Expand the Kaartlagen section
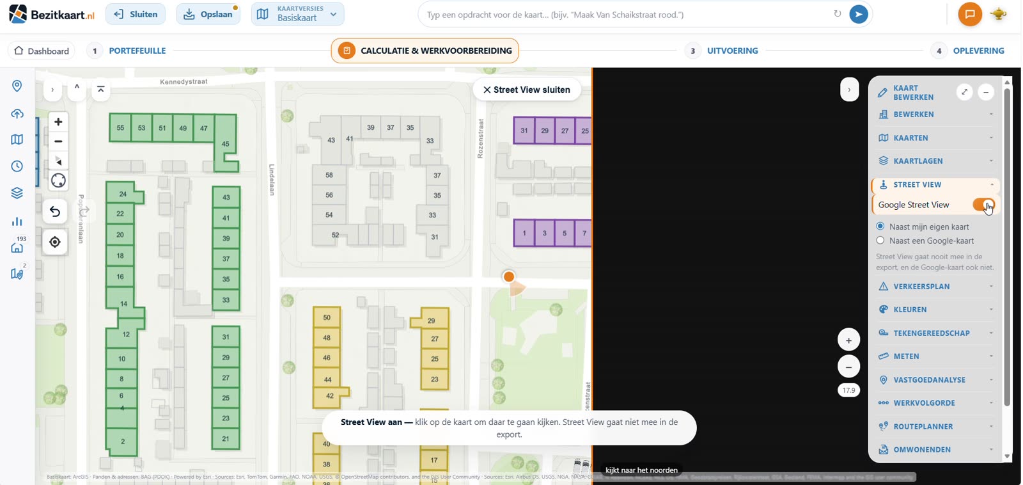Screen dimensions: 1023x485 coord(935,161)
